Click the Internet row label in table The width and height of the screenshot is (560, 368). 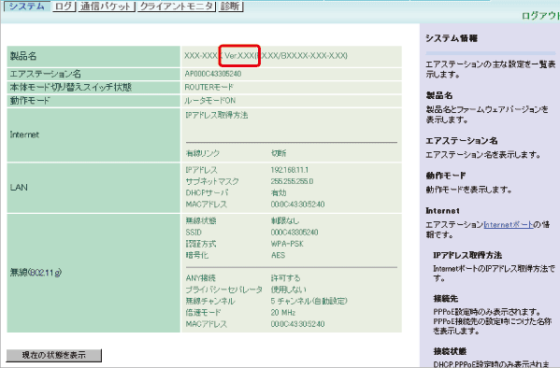pyautogui.click(x=24, y=134)
